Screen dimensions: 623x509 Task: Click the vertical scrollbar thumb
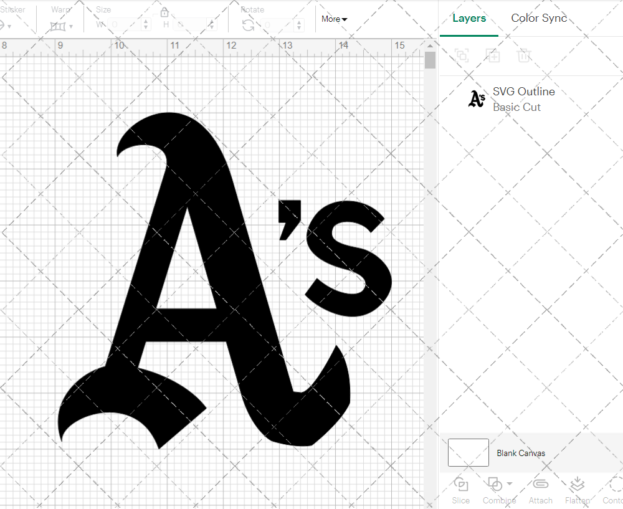tap(430, 60)
